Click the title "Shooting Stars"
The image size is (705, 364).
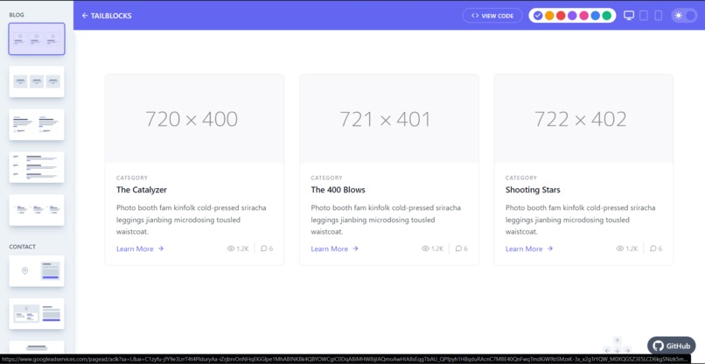tap(533, 190)
